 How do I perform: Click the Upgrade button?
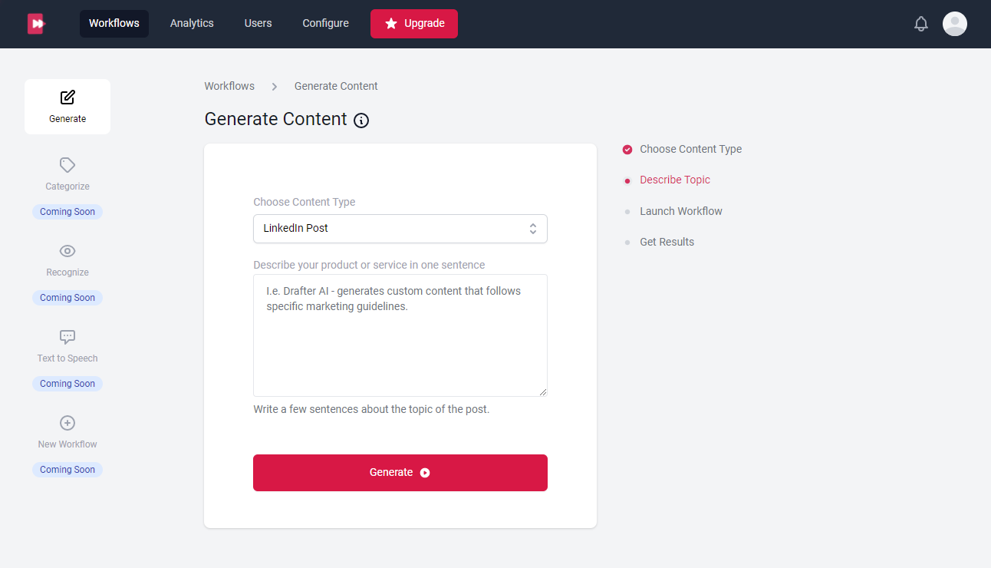(x=414, y=24)
